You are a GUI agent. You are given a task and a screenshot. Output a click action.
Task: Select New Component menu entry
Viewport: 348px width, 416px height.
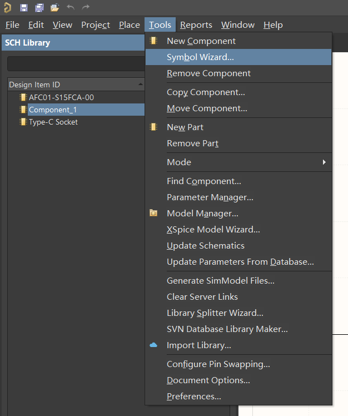(x=201, y=41)
